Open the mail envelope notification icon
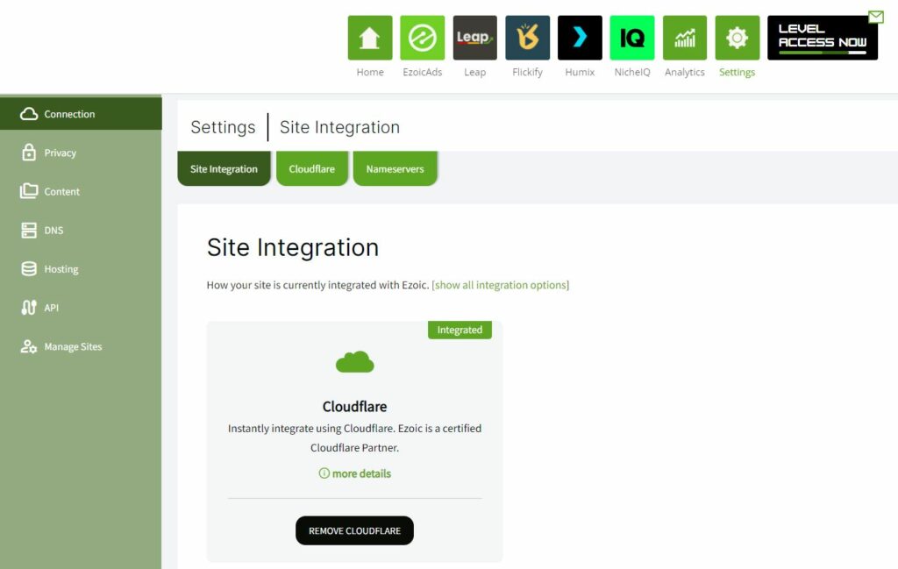Screen dimensions: 898x569 (876, 17)
